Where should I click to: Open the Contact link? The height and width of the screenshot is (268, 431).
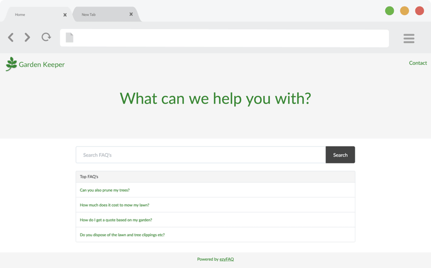[x=418, y=63]
